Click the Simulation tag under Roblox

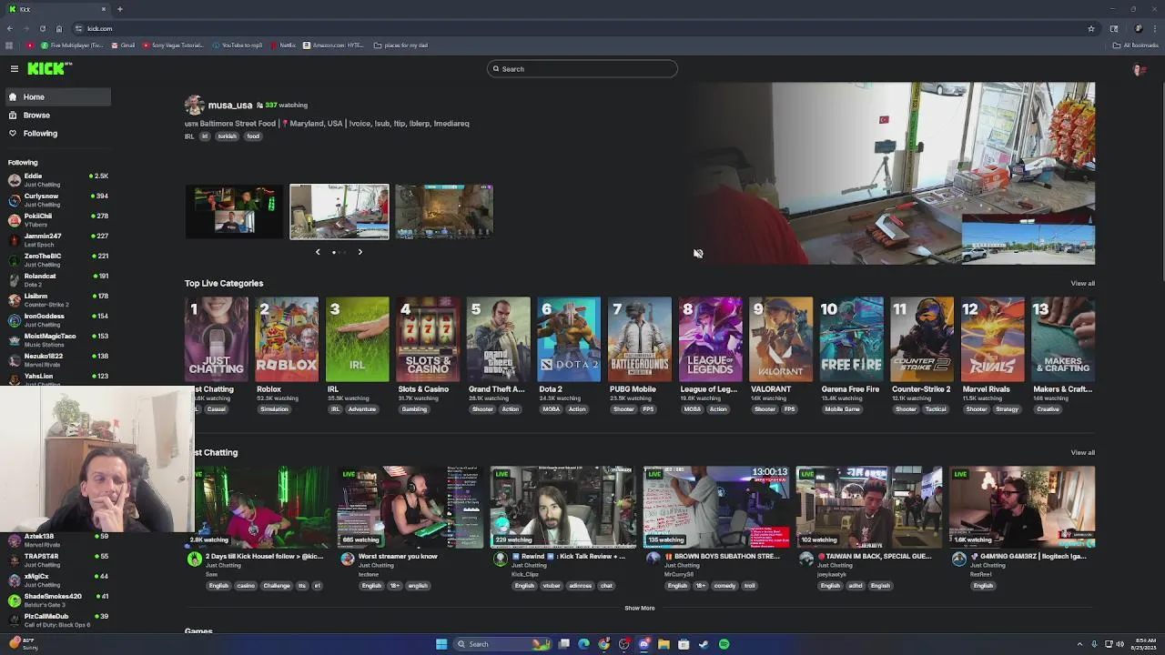[x=274, y=409]
